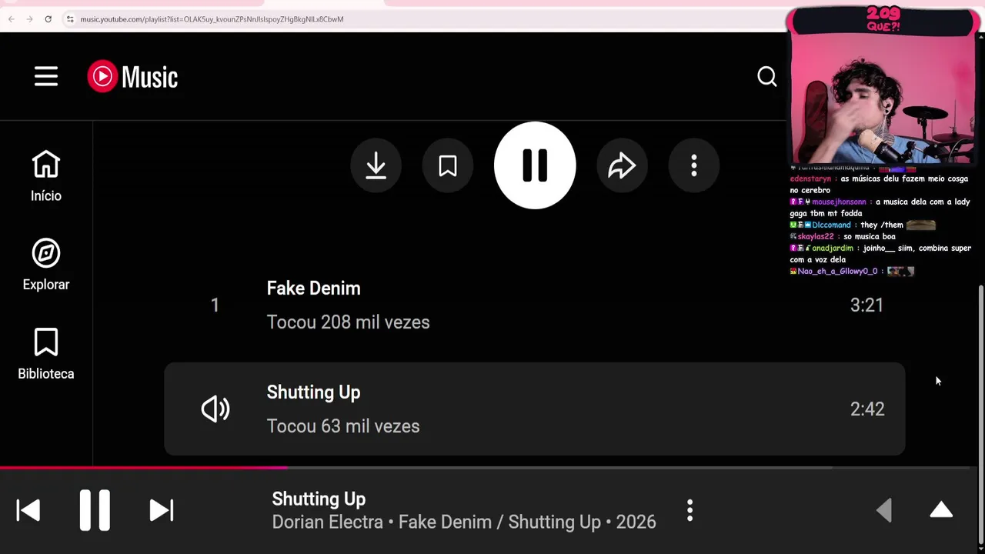Open the Biblioteca sidebar item
This screenshot has width=985, height=554.
pyautogui.click(x=46, y=354)
